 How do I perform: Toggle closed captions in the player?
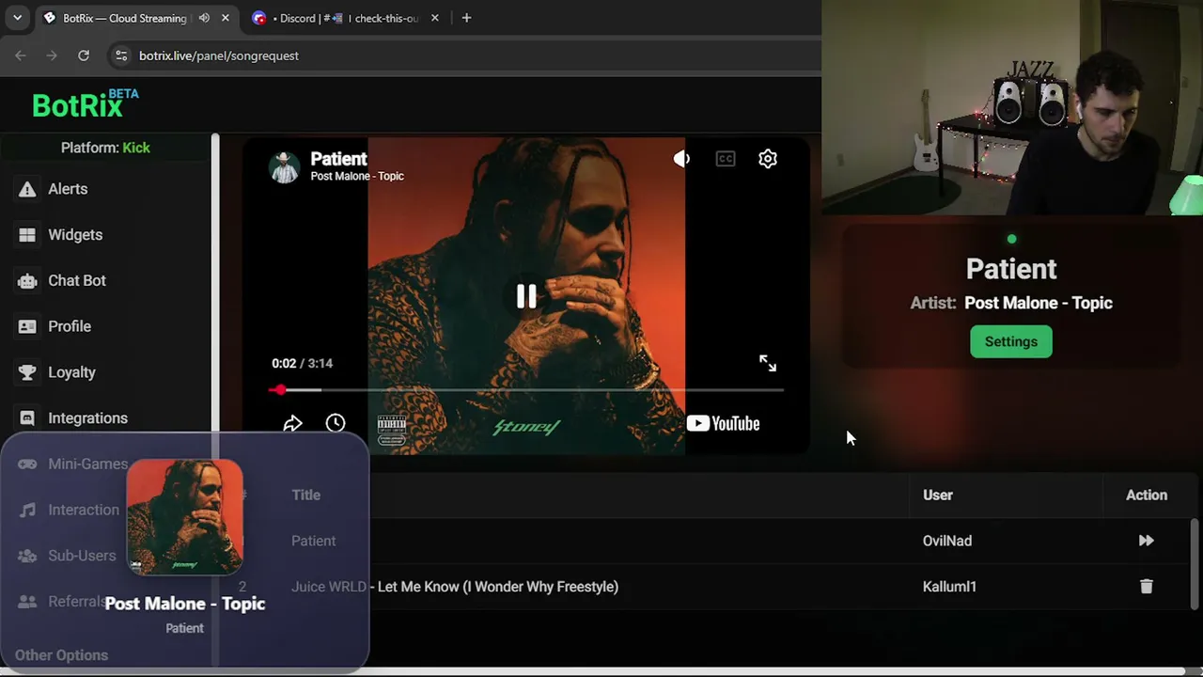coord(725,159)
